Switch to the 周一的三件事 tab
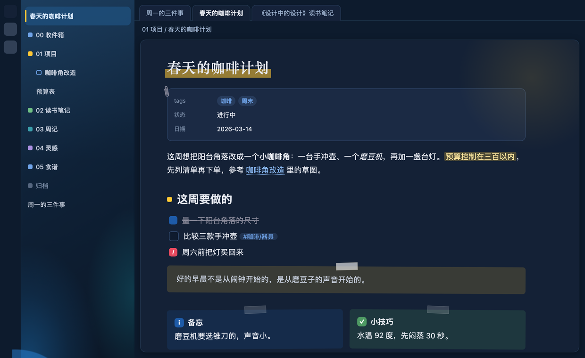585x358 pixels. click(165, 13)
